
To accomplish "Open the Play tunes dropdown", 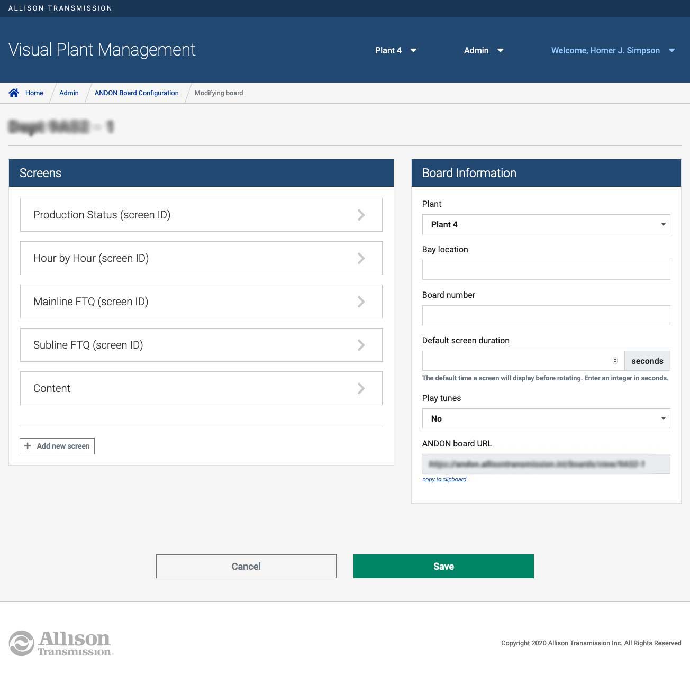I will [546, 418].
